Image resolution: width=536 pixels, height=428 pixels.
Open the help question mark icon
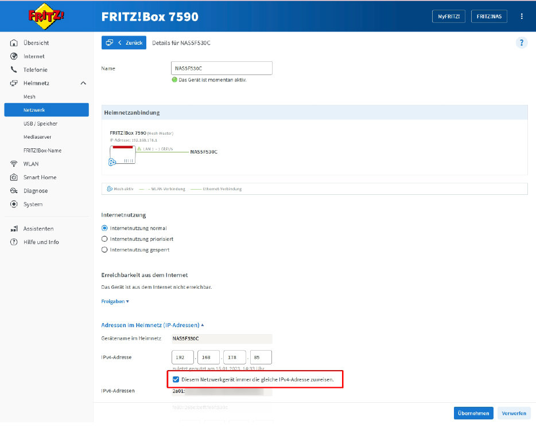[521, 43]
